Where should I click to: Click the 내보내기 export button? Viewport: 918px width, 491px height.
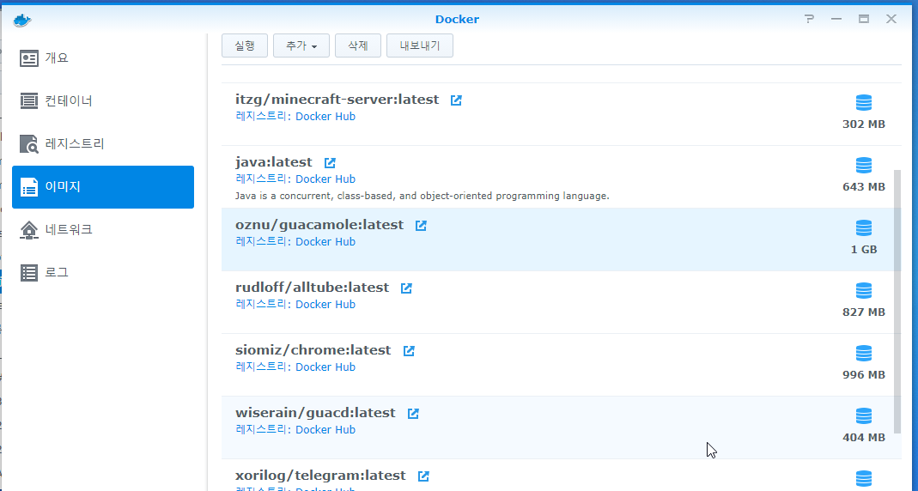point(420,45)
